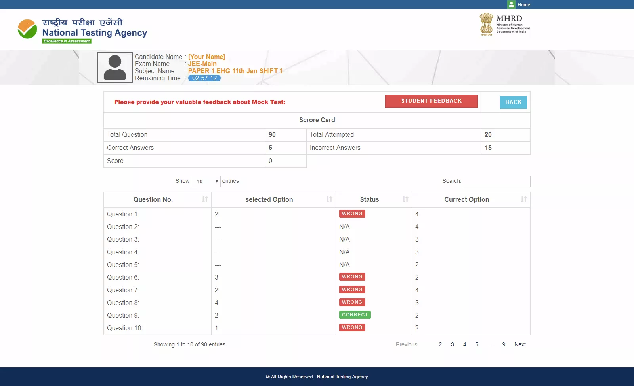The height and width of the screenshot is (386, 634).
Task: Click the Curract Option sort icon
Action: coord(524,200)
